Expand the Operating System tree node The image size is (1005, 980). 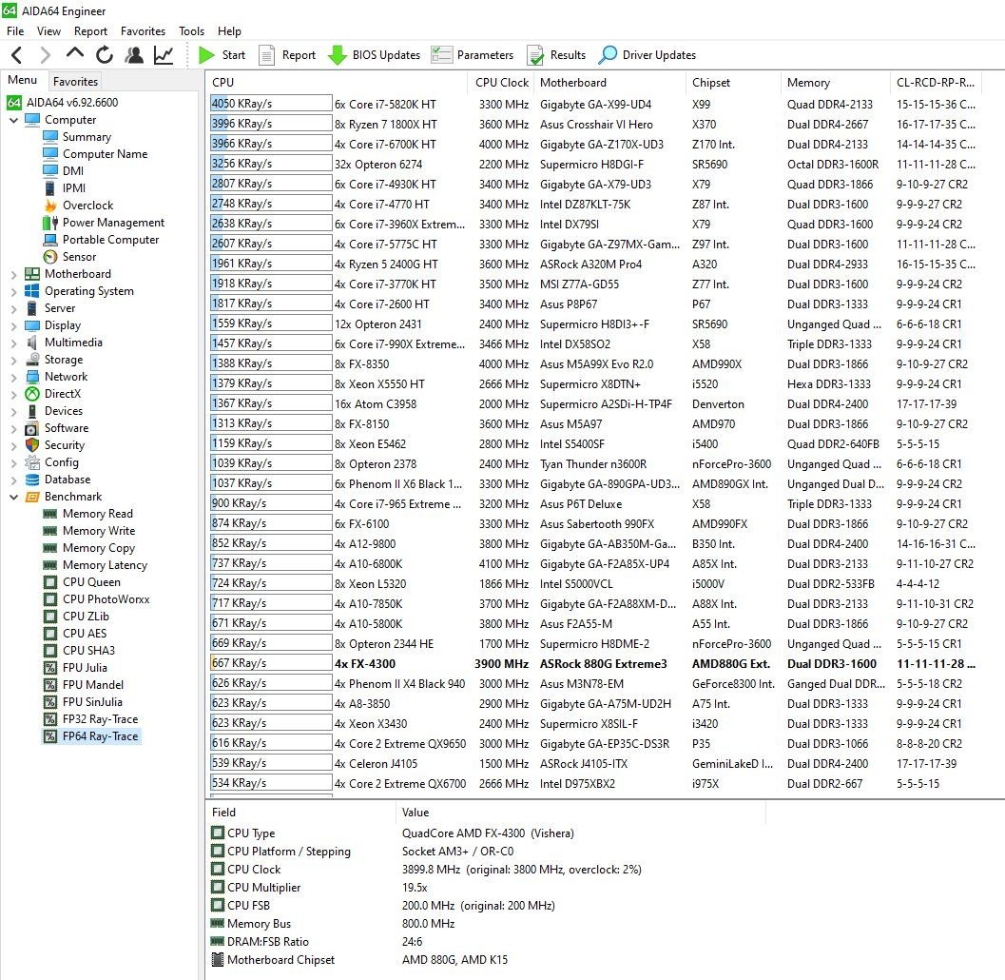(x=13, y=292)
